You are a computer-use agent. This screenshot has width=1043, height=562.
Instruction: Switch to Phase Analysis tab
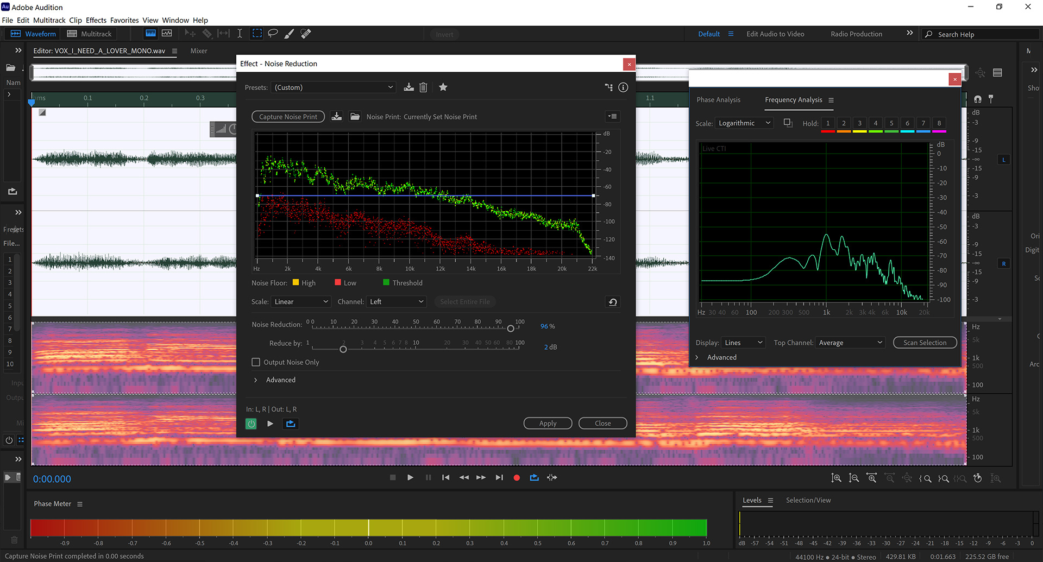pyautogui.click(x=718, y=100)
